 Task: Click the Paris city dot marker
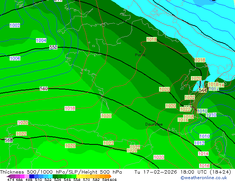140,52
